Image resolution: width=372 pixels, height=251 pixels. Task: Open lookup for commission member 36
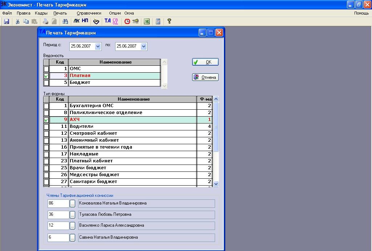(x=72, y=215)
